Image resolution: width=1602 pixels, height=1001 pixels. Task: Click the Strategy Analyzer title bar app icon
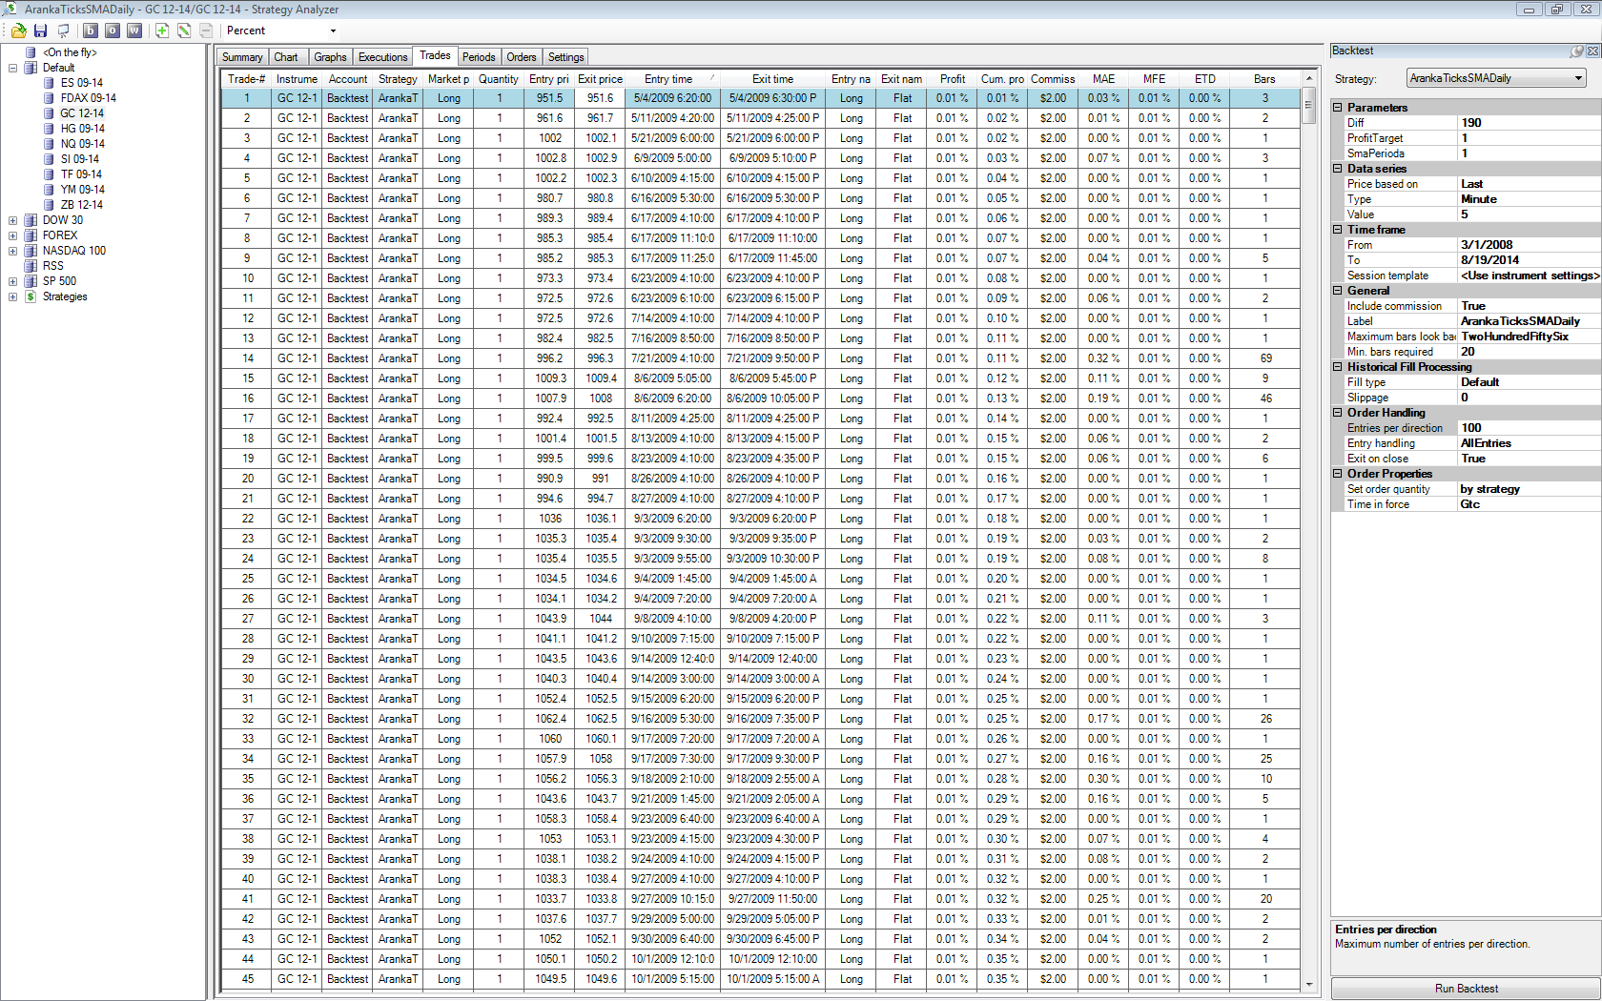tap(10, 9)
